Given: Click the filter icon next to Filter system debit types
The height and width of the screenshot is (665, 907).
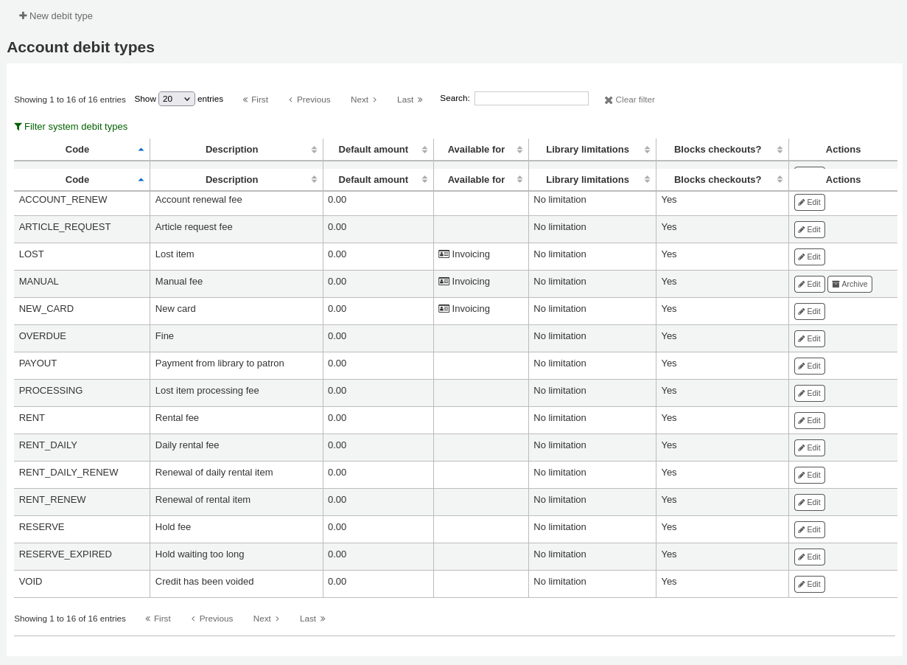Looking at the screenshot, I should pos(18,126).
